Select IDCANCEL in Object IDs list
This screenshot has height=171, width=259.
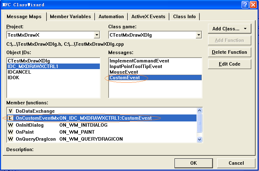coord(19,72)
